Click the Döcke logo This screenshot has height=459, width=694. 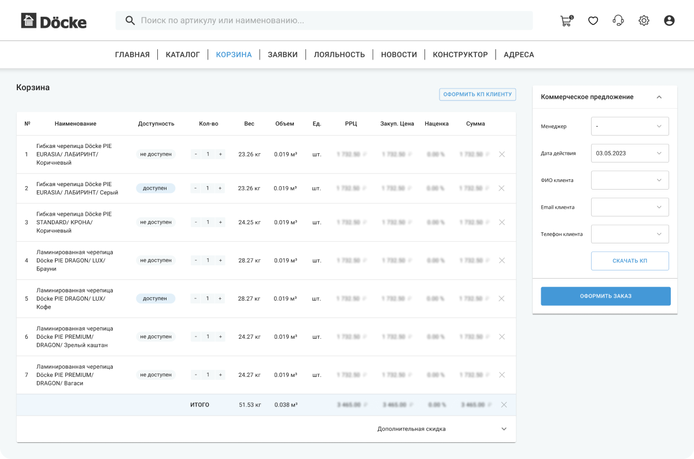pyautogui.click(x=54, y=21)
